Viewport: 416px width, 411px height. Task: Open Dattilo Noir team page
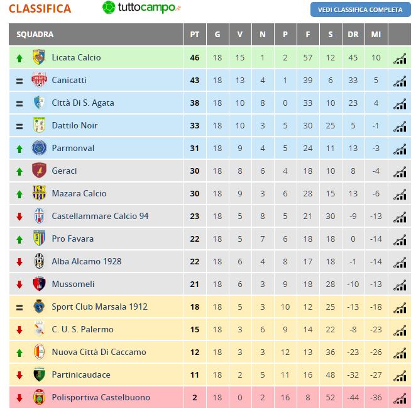75,125
